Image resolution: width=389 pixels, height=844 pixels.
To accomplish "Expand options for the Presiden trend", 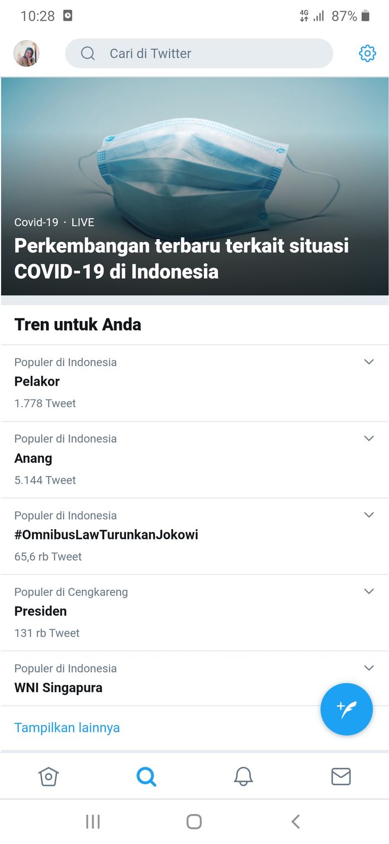I will [x=368, y=591].
